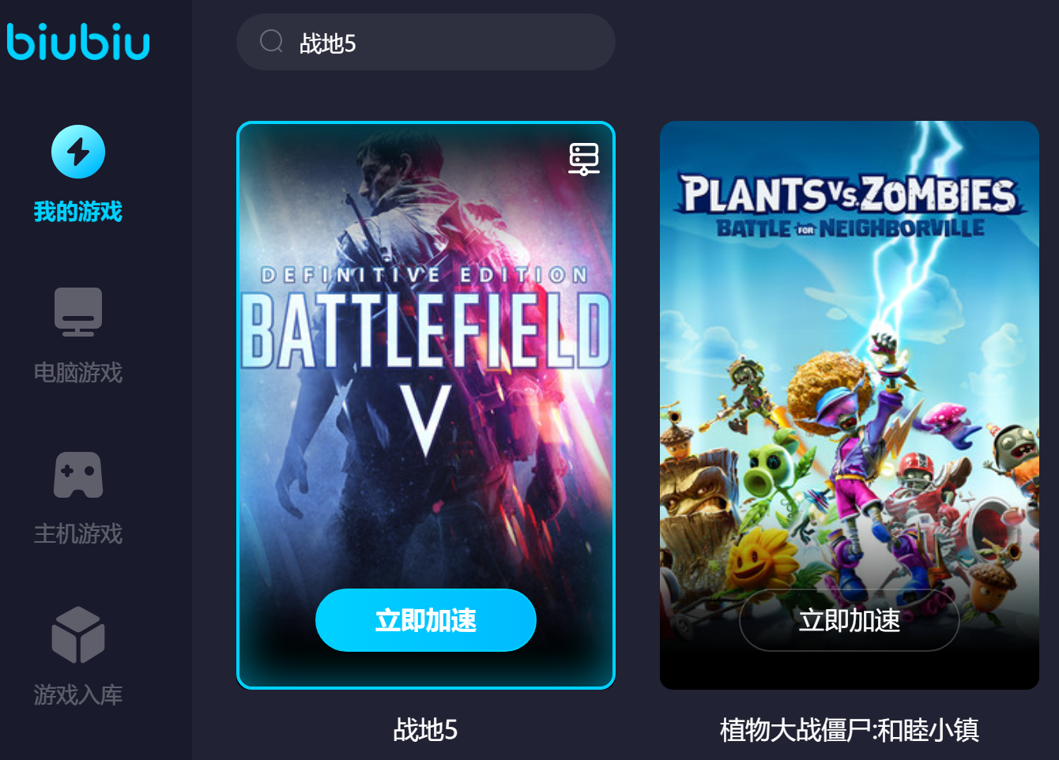Switch to the 电脑游戏 text label
1059x760 pixels.
[x=78, y=373]
